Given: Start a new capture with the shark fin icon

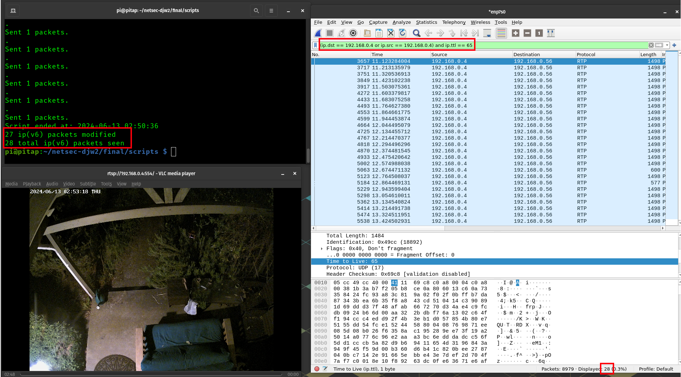Looking at the screenshot, I should [318, 33].
